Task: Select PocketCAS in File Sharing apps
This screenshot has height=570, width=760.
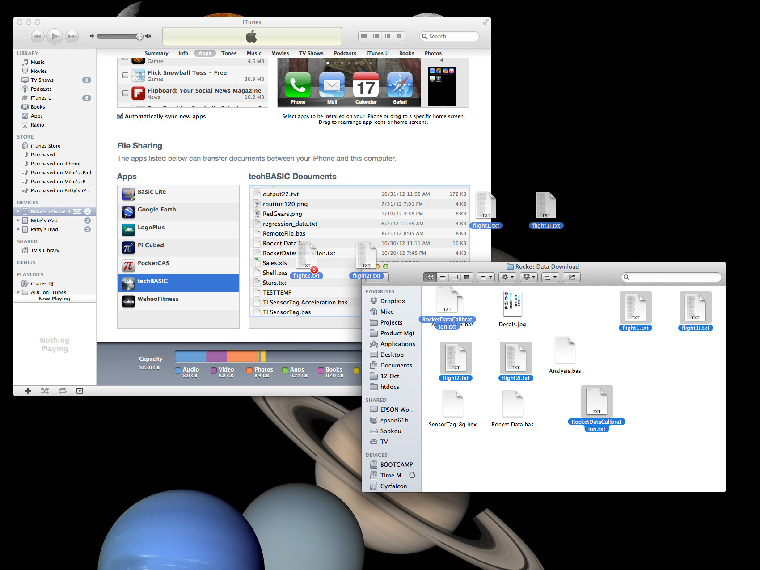Action: tap(178, 266)
